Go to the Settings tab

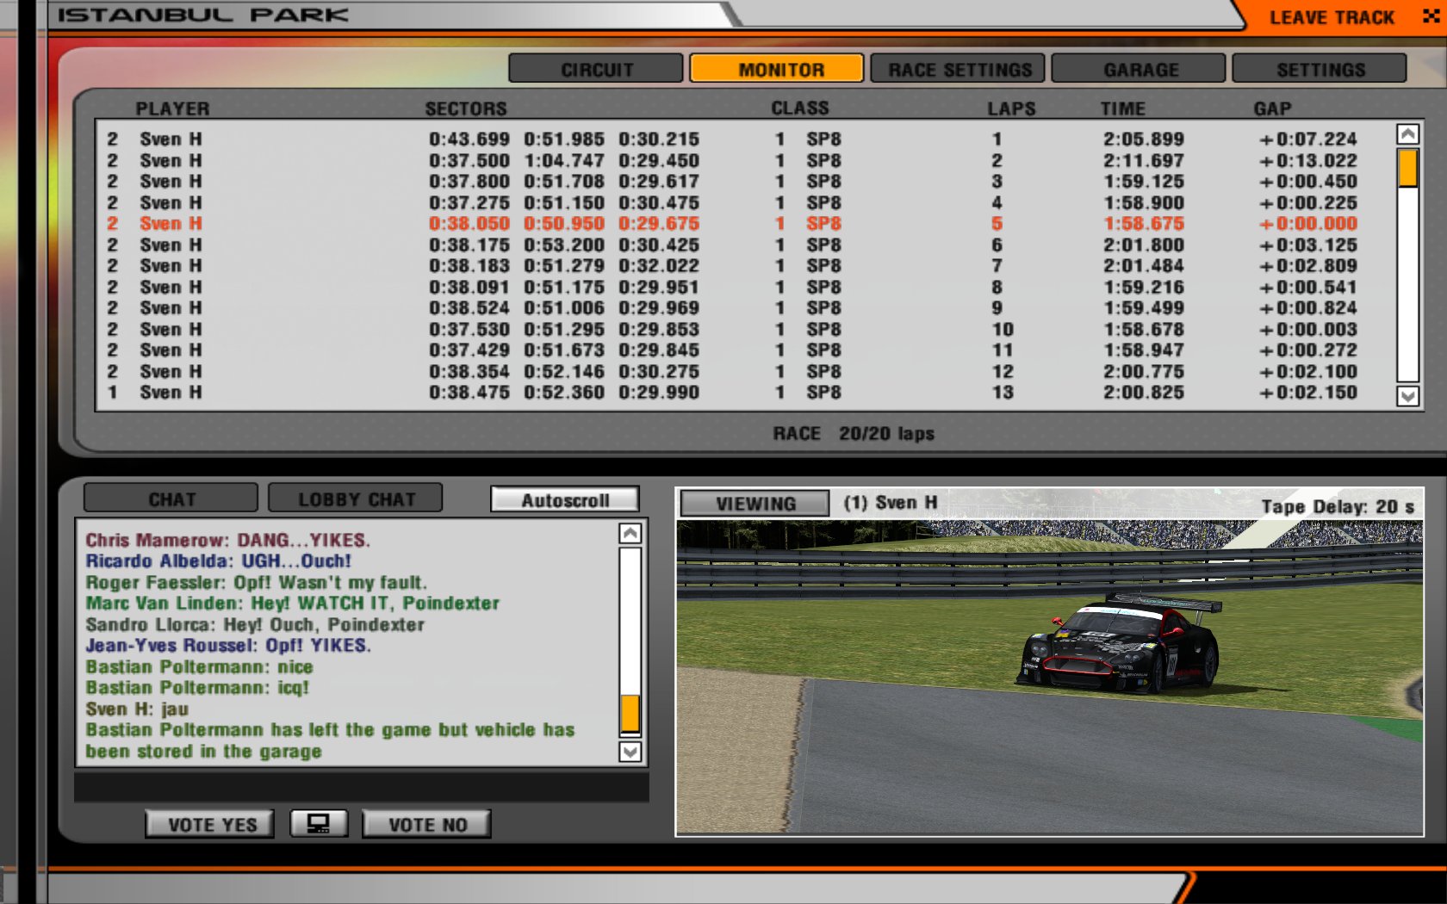point(1320,70)
